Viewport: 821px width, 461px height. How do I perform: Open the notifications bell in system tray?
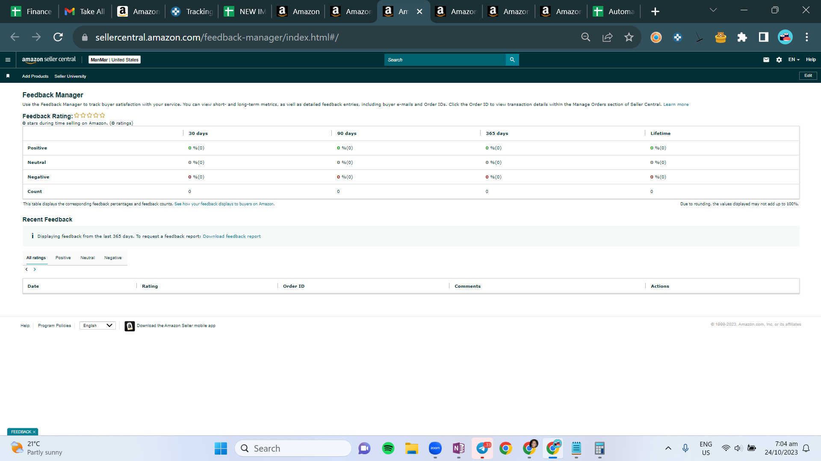806,448
